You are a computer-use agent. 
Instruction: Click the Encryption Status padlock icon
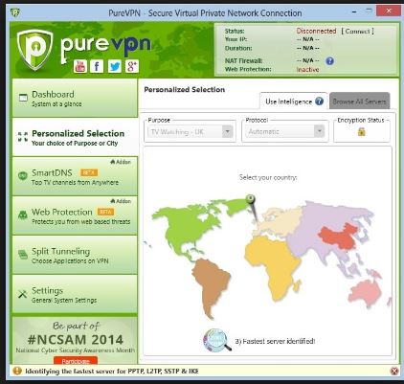pos(361,131)
